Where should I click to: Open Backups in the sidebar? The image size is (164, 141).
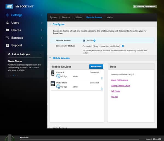(17, 38)
